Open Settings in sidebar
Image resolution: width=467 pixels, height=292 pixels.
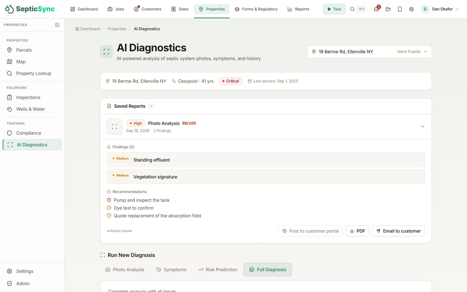(32, 271)
